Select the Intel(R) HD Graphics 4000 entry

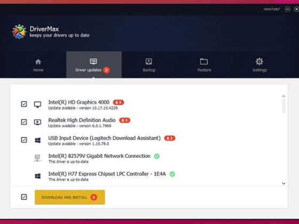(x=79, y=102)
